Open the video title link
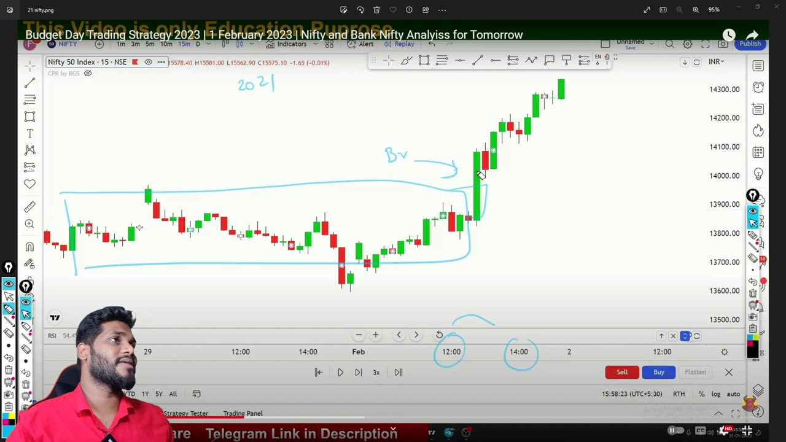The width and height of the screenshot is (786, 442). pyautogui.click(x=274, y=35)
